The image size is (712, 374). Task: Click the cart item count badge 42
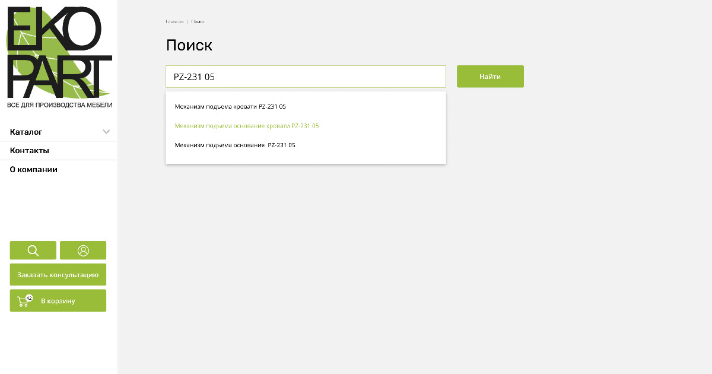click(29, 298)
